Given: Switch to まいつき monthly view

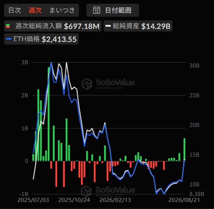Looking at the screenshot, I should (62, 10).
